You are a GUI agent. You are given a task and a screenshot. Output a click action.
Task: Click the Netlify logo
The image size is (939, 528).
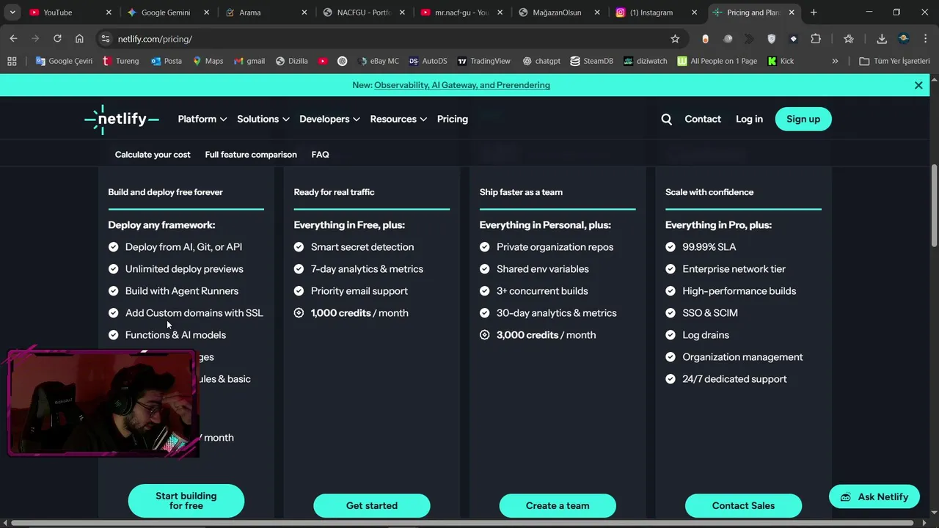(x=122, y=120)
